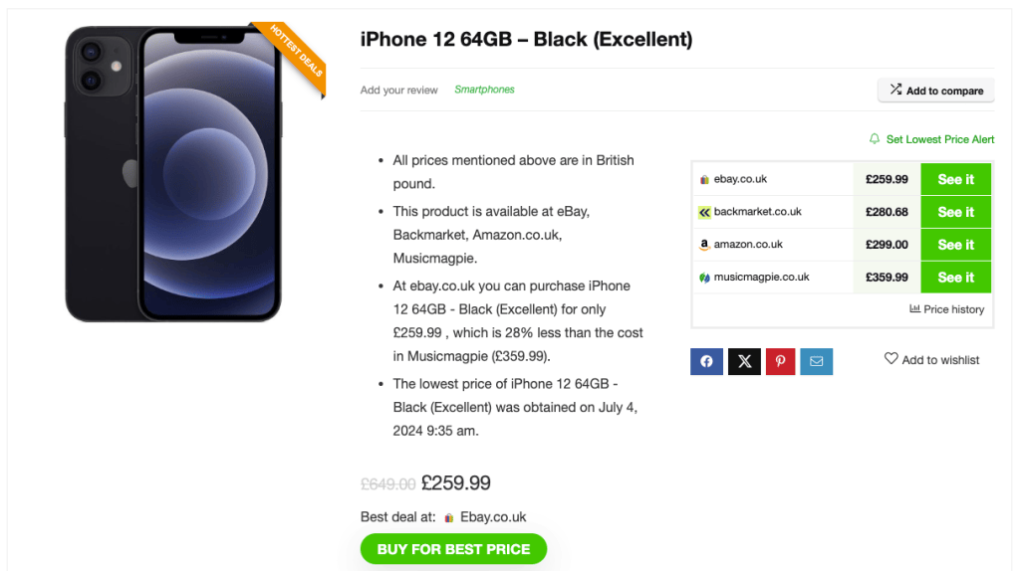
Task: Click Add your review link
Action: 399,91
